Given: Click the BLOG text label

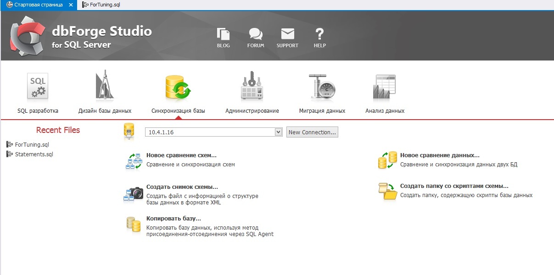Looking at the screenshot, I should pos(224,45).
